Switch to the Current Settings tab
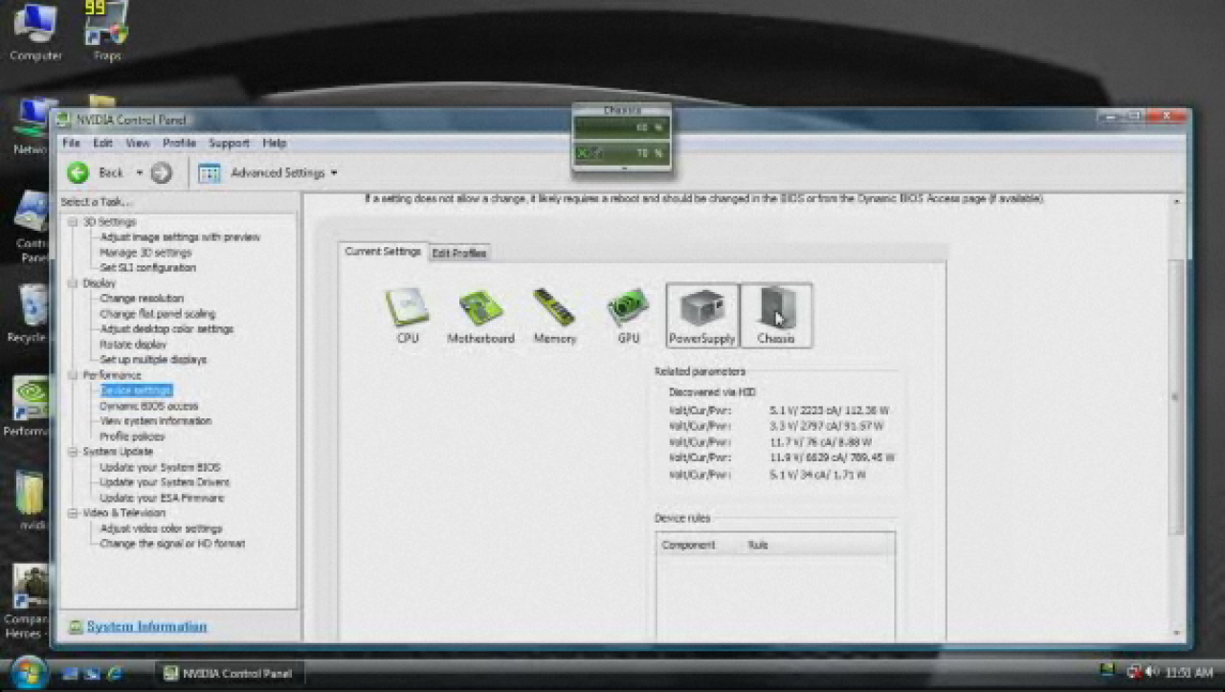 click(383, 252)
